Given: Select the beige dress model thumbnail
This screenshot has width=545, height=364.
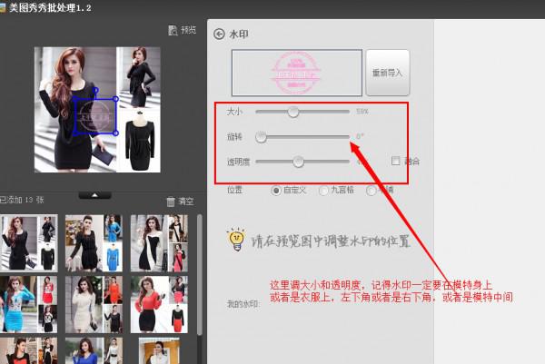Looking at the screenshot, I should (x=94, y=305).
